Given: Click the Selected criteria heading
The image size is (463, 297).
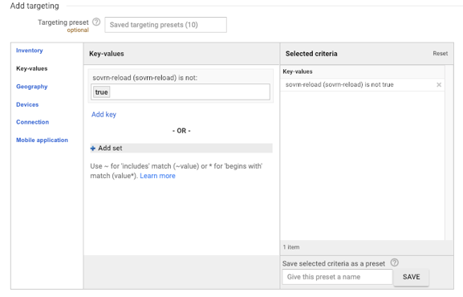Looking at the screenshot, I should pyautogui.click(x=311, y=54).
